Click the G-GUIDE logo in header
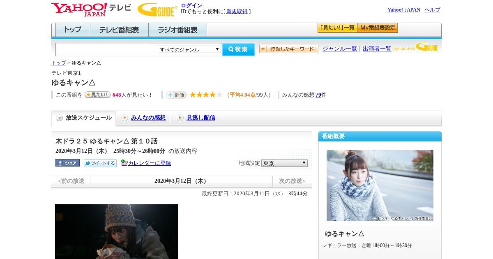Image resolution: width=493 pixels, height=259 pixels. [x=157, y=9]
